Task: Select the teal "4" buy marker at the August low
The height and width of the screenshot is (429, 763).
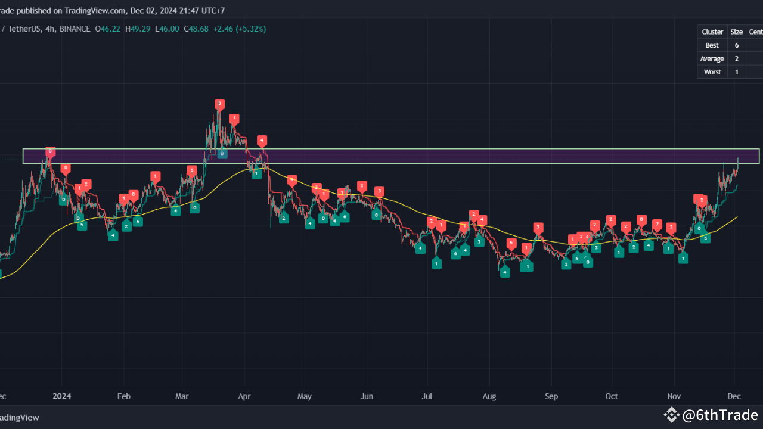Action: (x=505, y=272)
